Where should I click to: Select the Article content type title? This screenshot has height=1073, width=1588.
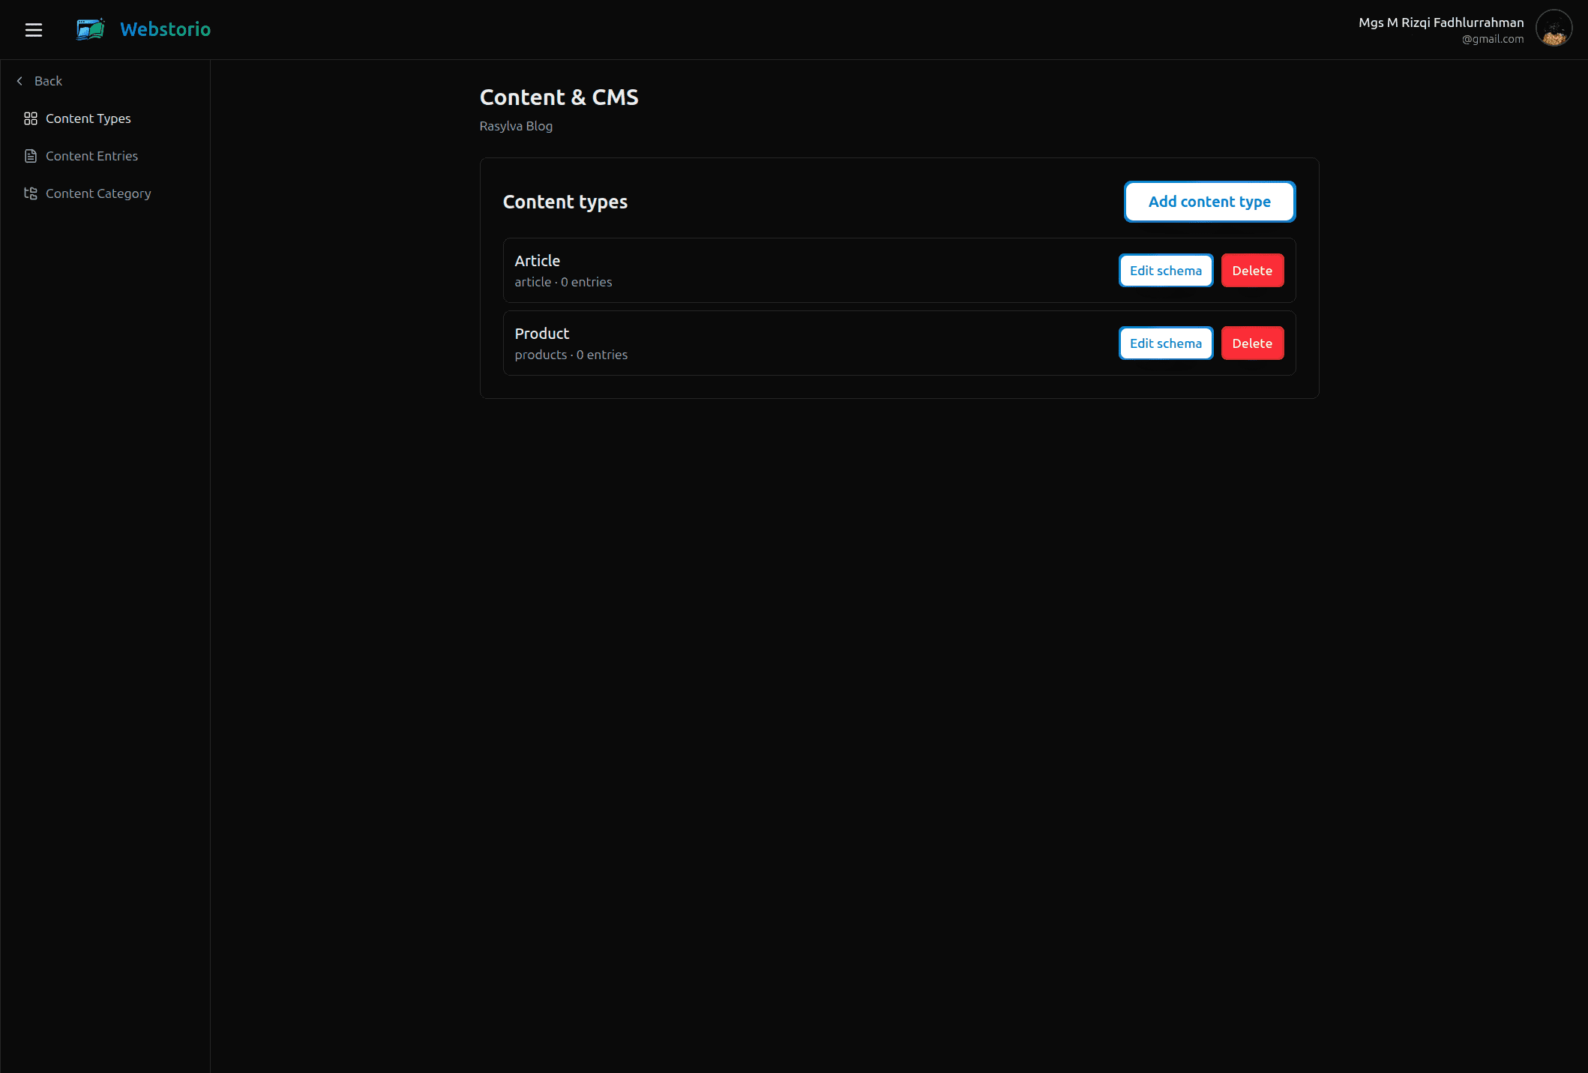537,261
